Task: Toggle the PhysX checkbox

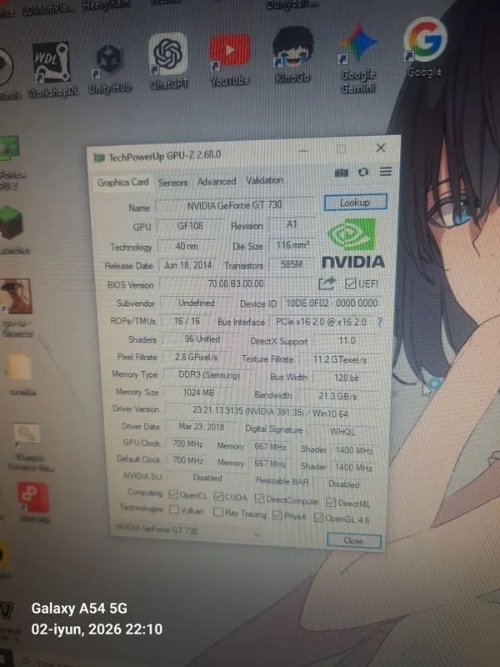Action: point(277,515)
